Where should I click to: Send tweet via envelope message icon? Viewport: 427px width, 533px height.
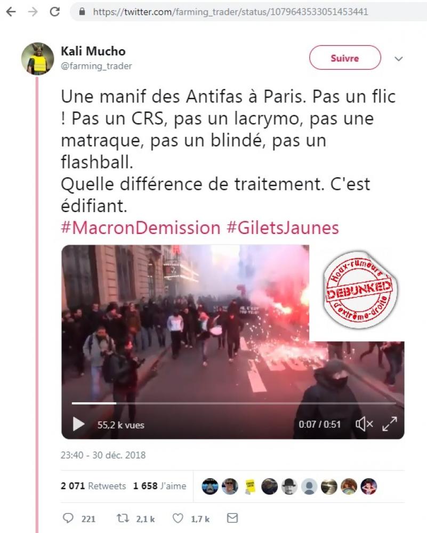tap(232, 518)
